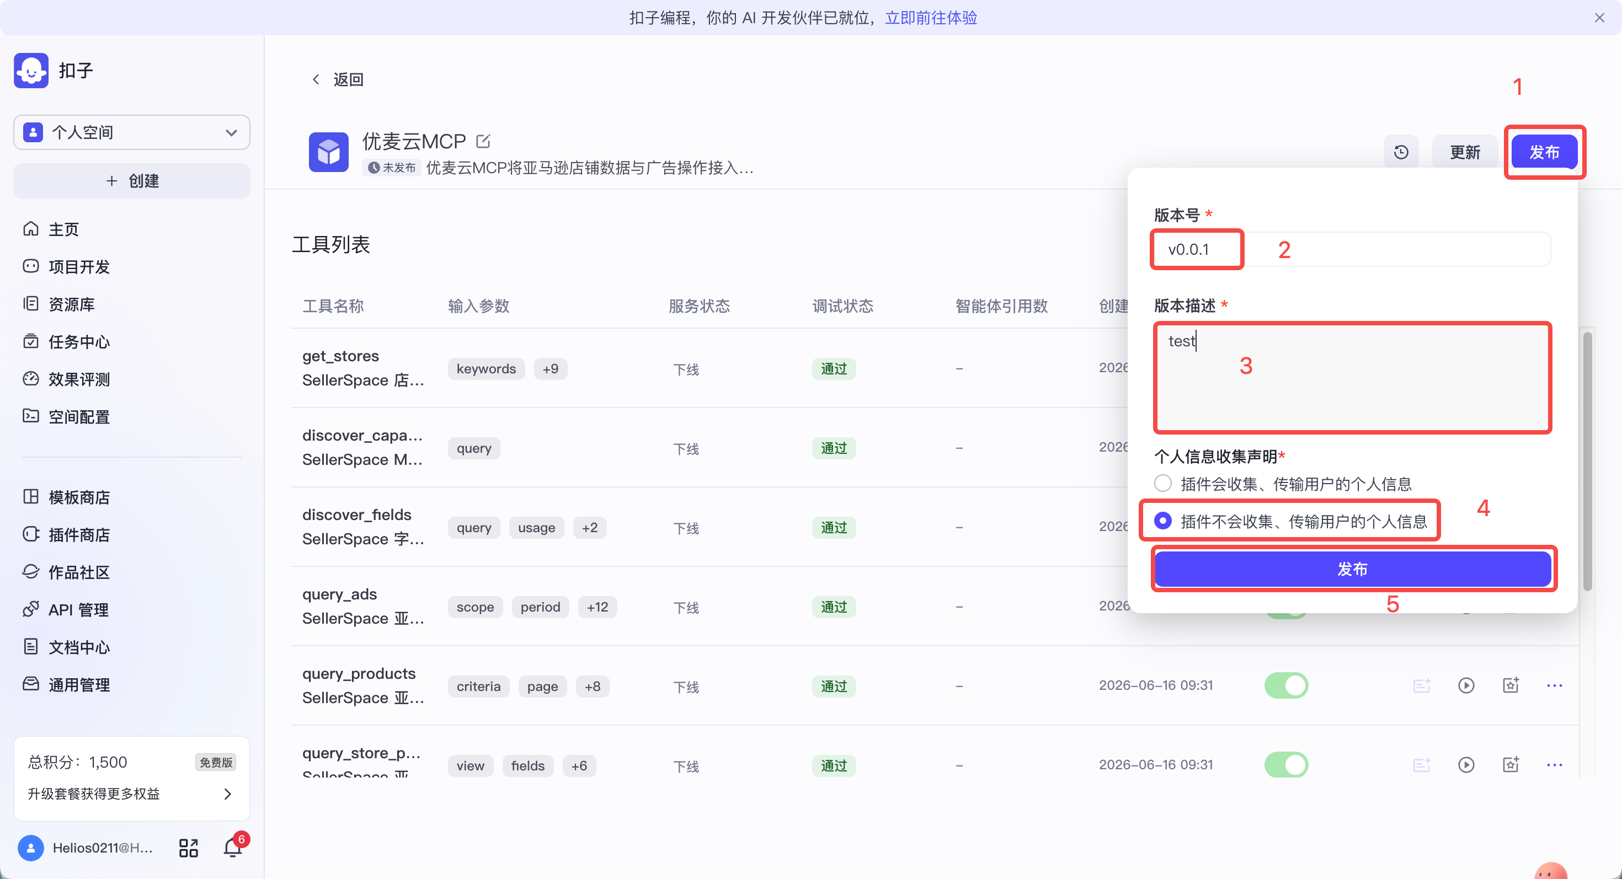This screenshot has height=879, width=1622.
Task: Select 插件会收集、传输用户的个人信息 radio
Action: coord(1162,484)
